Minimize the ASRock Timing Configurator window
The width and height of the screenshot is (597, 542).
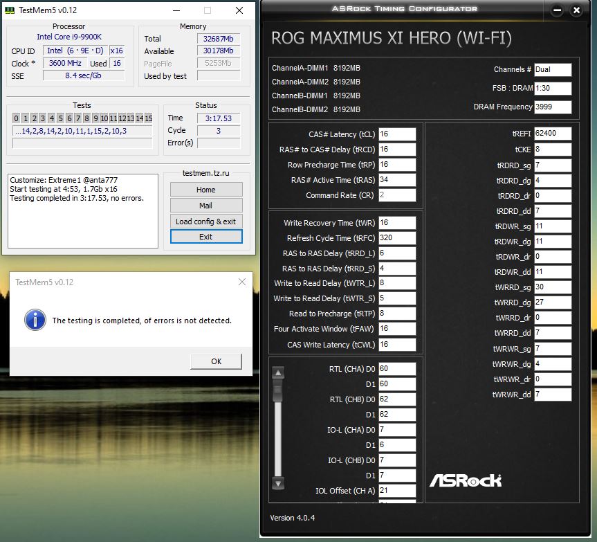click(557, 10)
